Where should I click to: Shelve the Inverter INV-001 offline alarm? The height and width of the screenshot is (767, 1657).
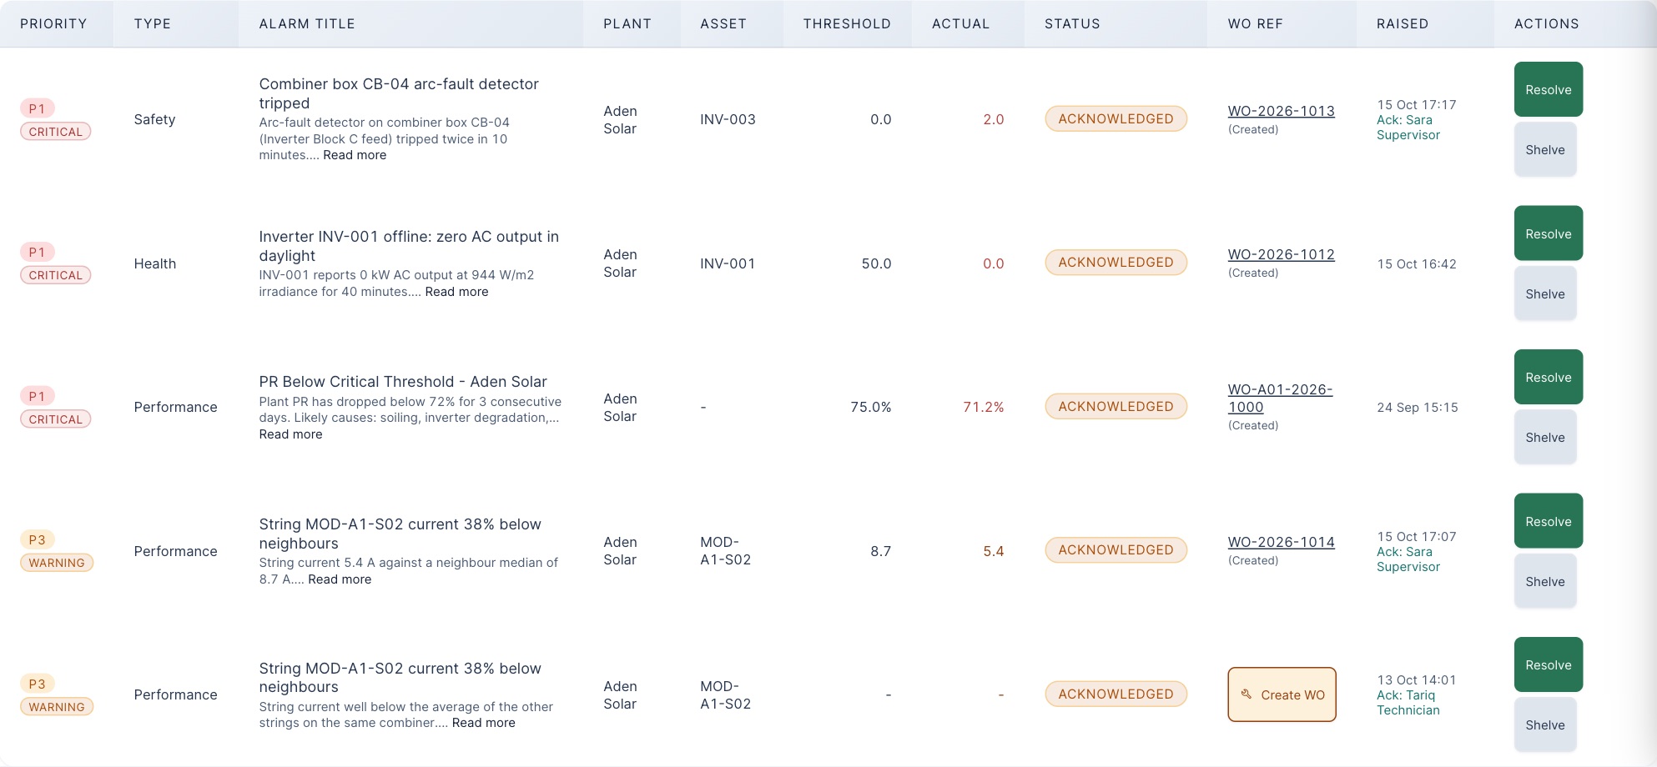pos(1544,293)
